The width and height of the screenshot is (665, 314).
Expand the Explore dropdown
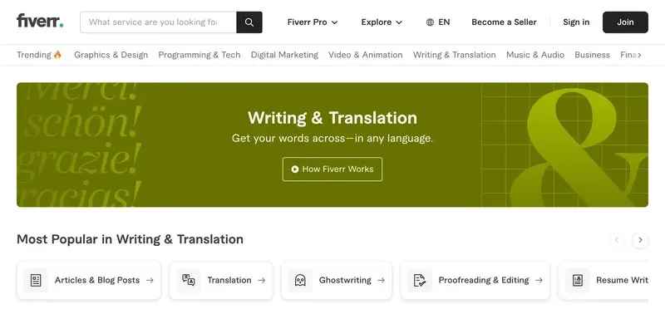tap(382, 22)
